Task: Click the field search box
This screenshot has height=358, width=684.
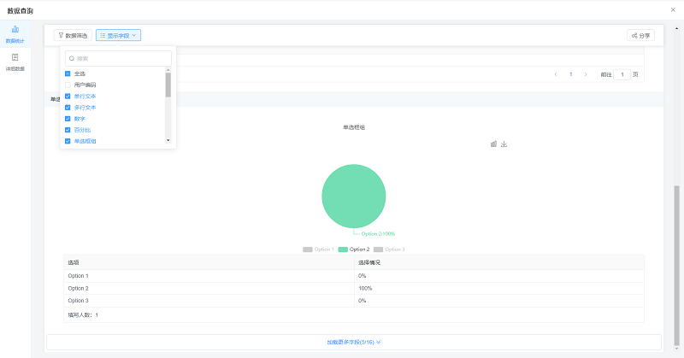Action: [x=118, y=58]
